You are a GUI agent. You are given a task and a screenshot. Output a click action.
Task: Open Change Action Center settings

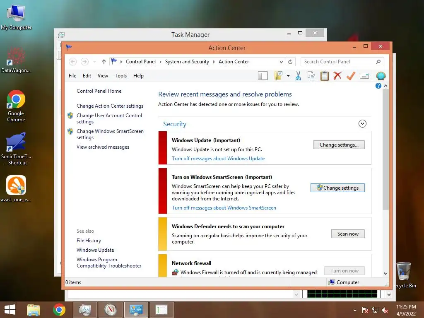pos(110,106)
